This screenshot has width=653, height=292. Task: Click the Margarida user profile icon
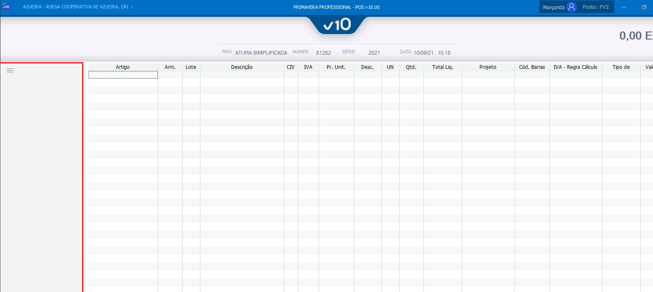[x=571, y=7]
